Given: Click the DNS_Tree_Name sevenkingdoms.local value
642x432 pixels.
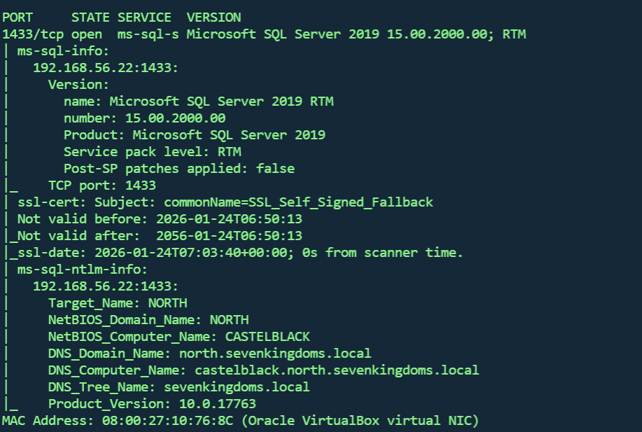Looking at the screenshot, I should [x=237, y=387].
